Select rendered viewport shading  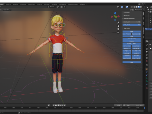click(x=141, y=7)
